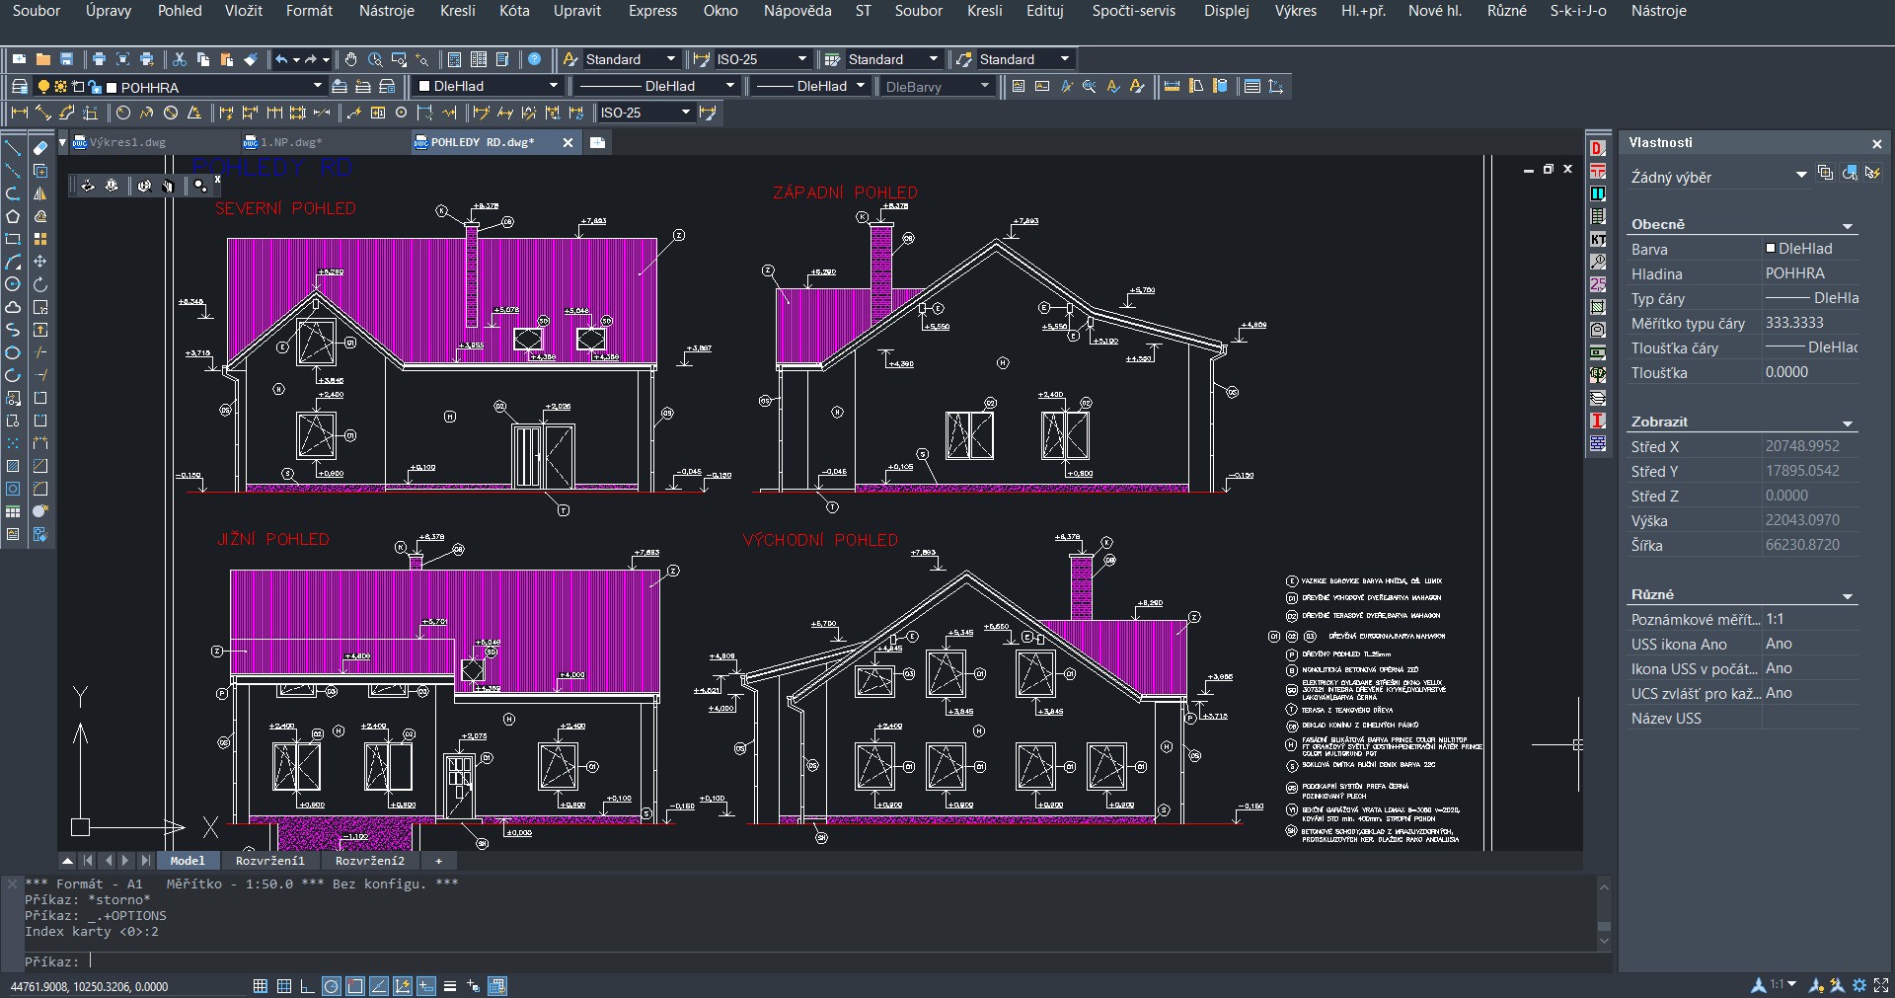Viewport: 1895px width, 998px height.
Task: Open the DleBarvy plot style dropdown
Action: coord(984,86)
